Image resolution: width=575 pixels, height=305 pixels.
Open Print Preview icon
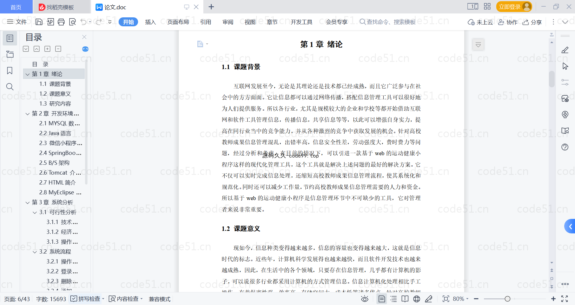tap(72, 22)
